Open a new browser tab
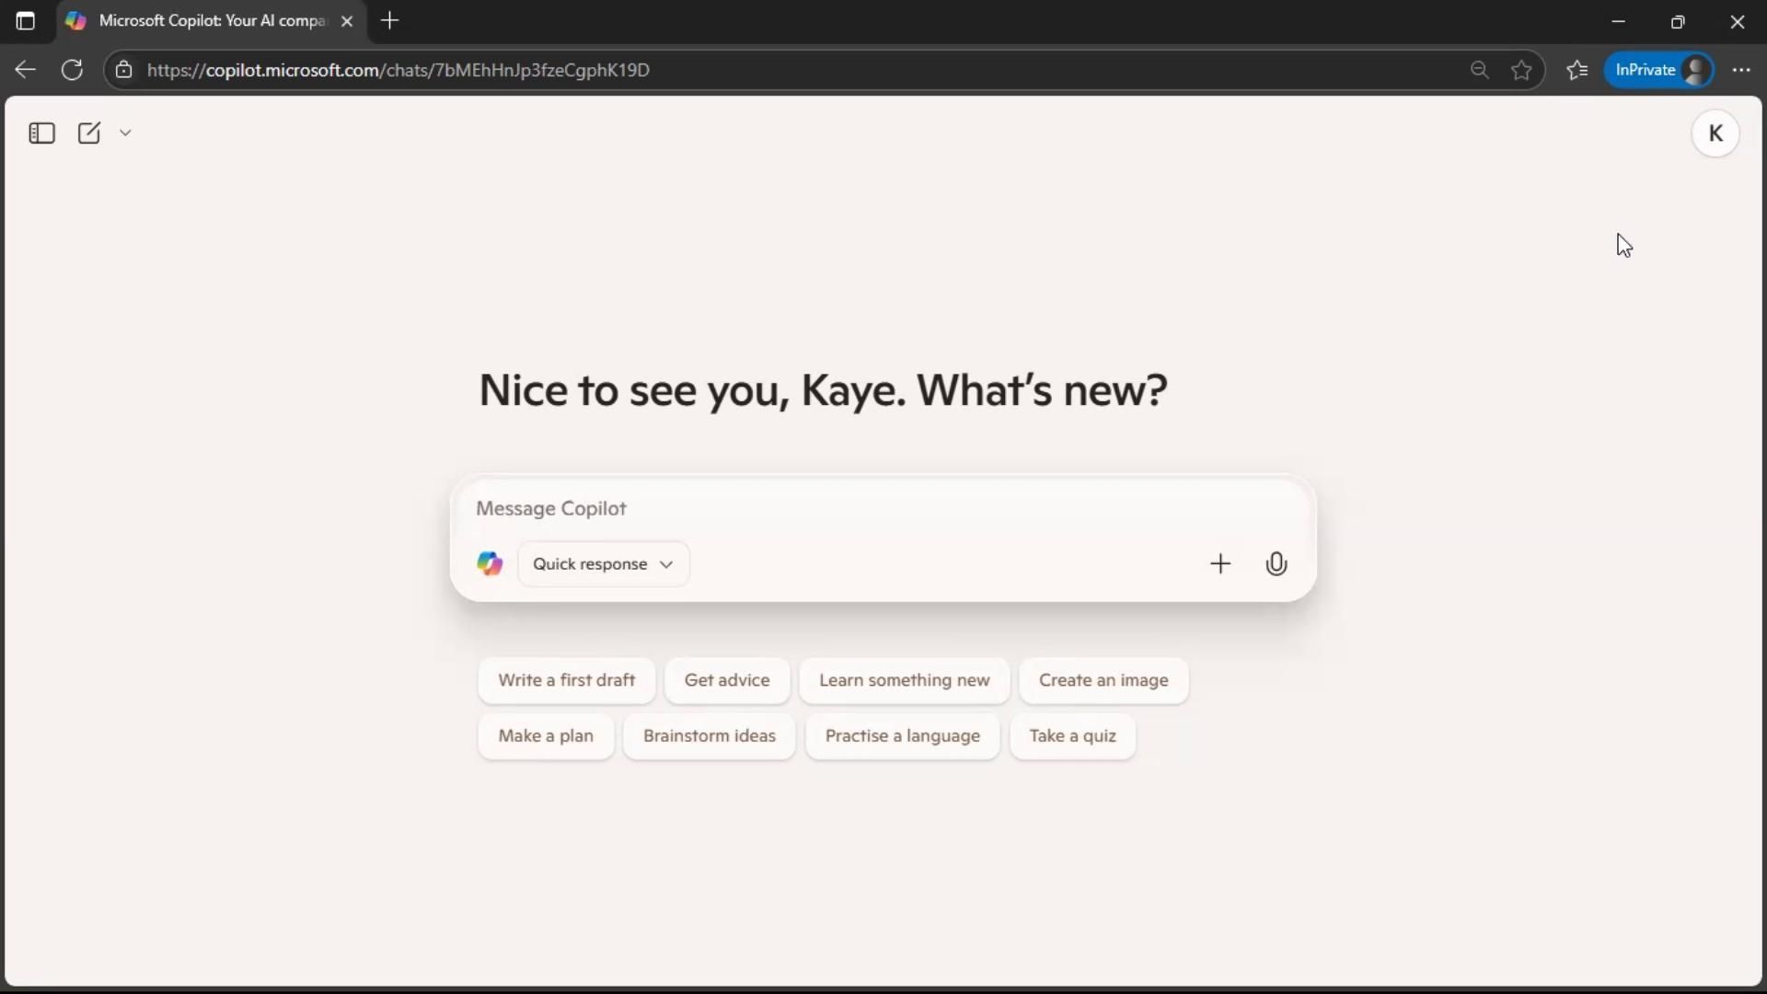Image resolution: width=1767 pixels, height=994 pixels. [389, 20]
